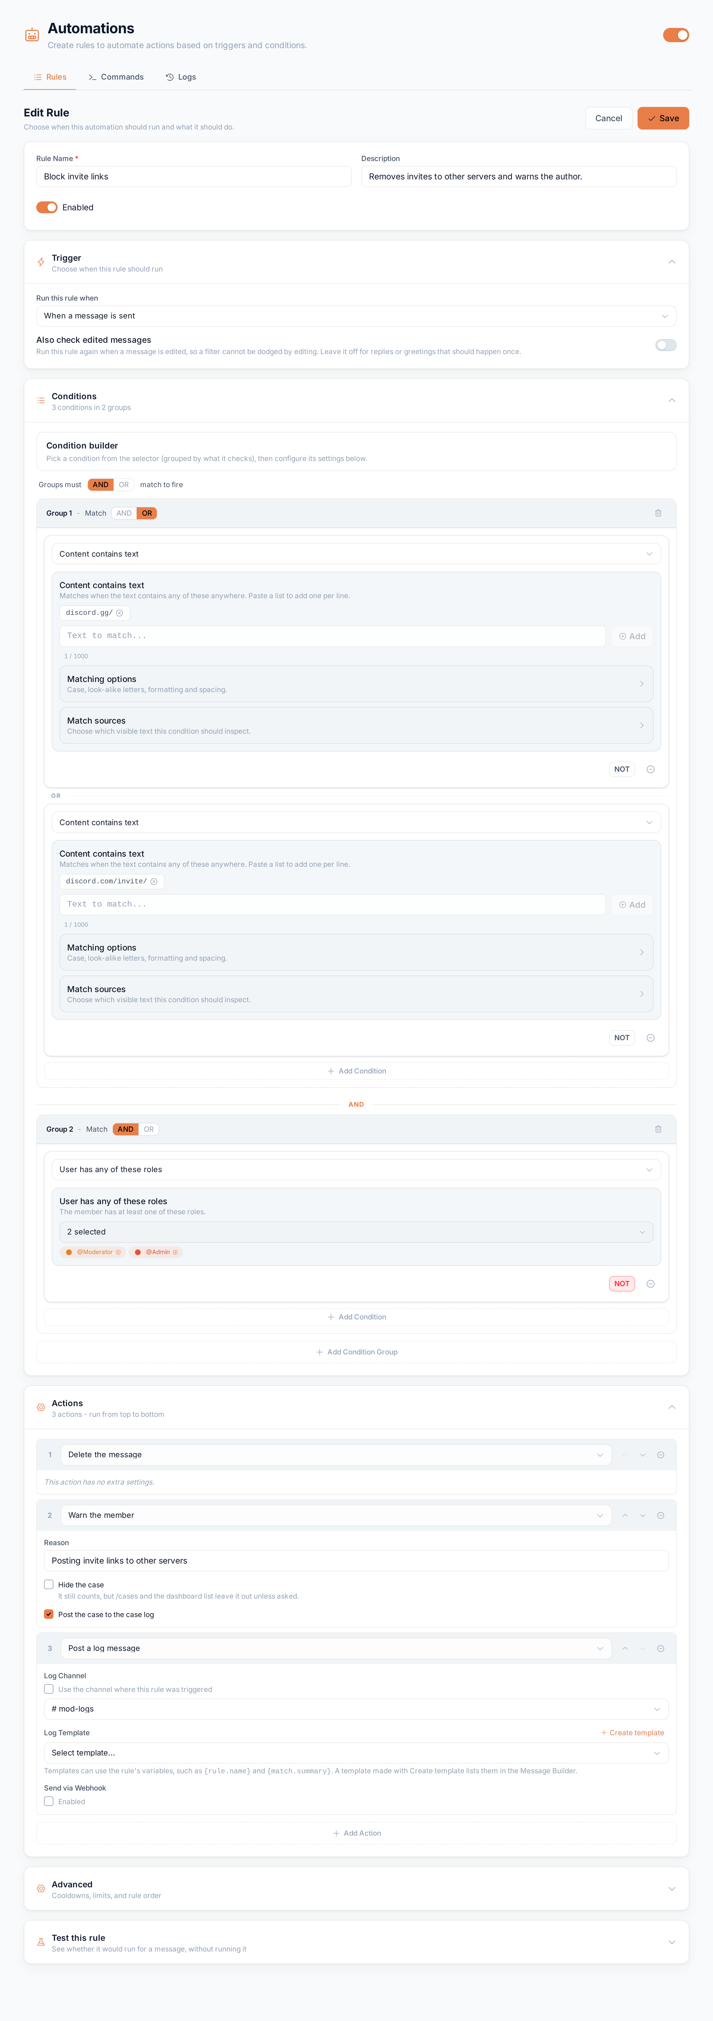Click Add Condition Group
713x2021 pixels.
pos(356,1352)
